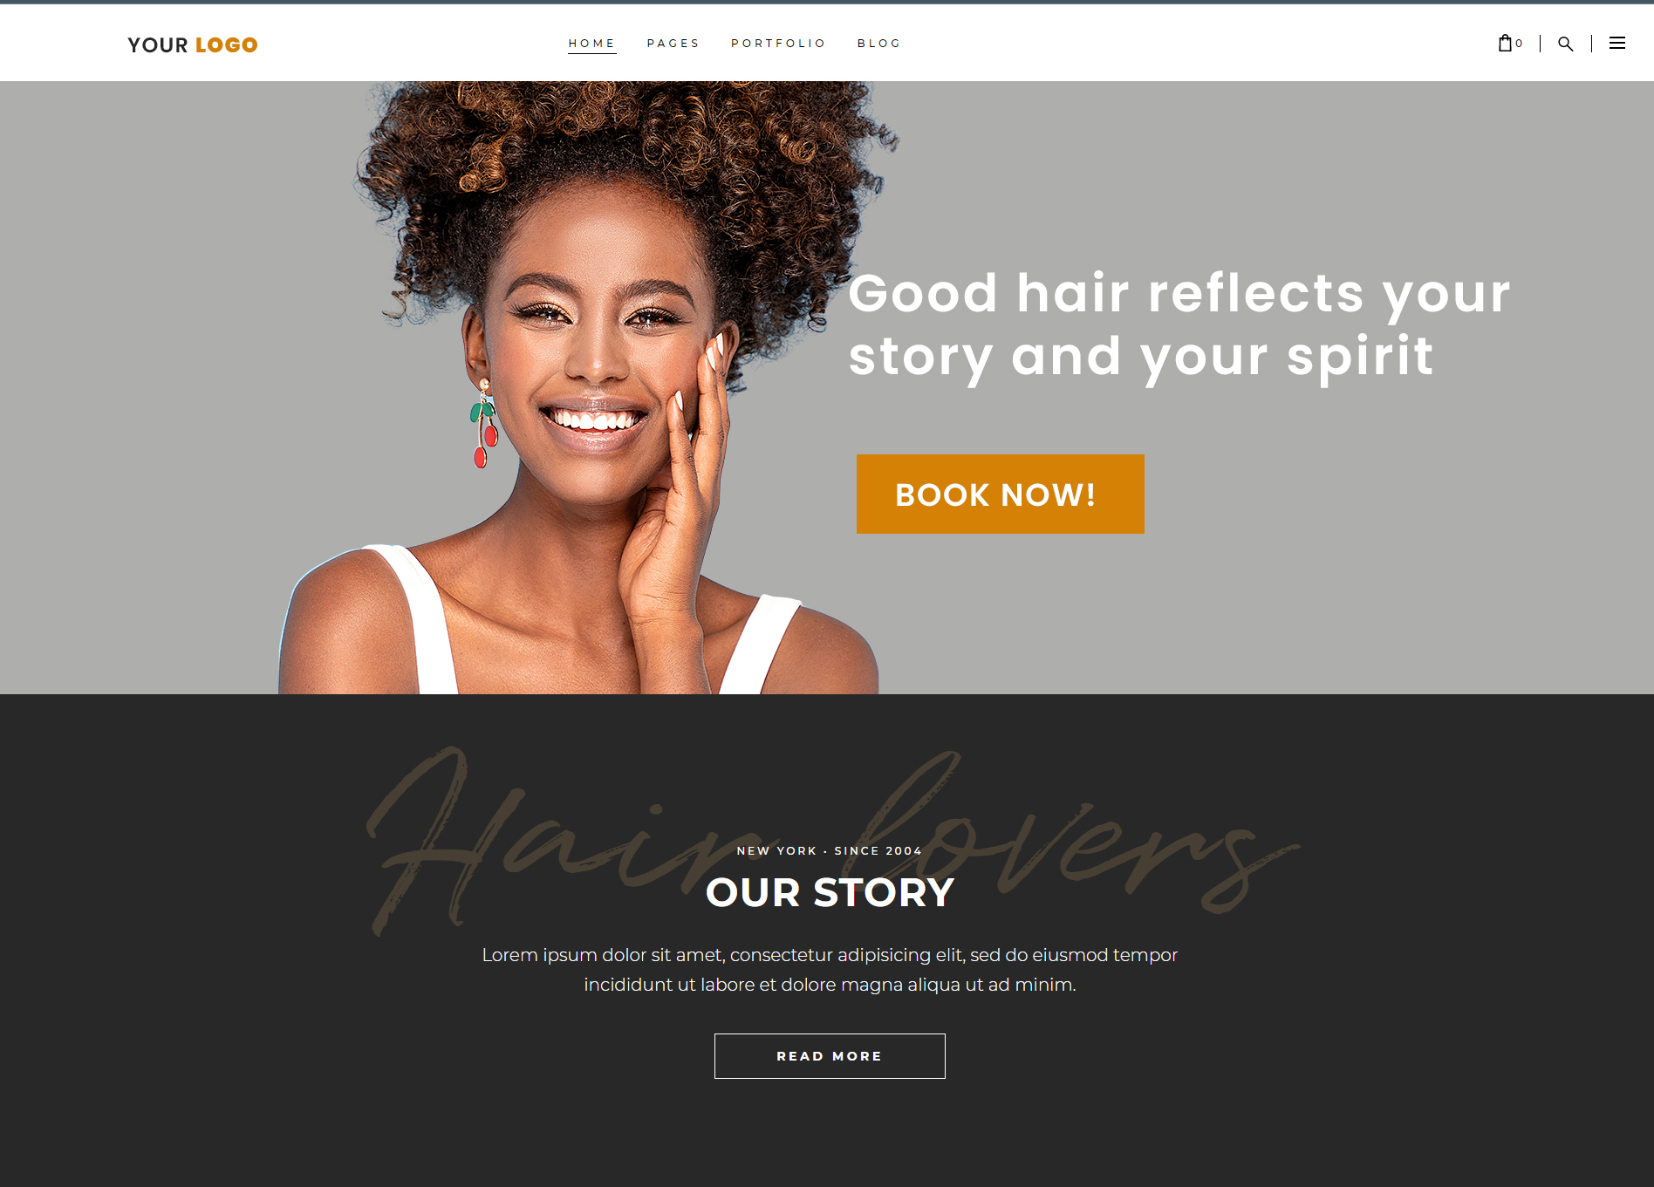Click the Lorem ipsum story paragraph
1654x1187 pixels.
tap(830, 970)
